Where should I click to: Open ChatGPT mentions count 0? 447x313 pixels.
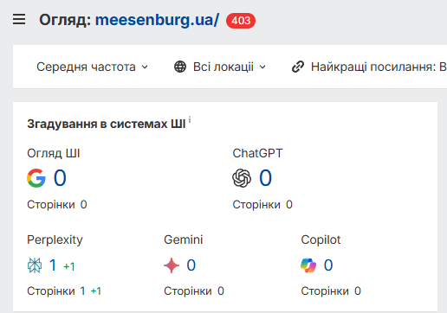(x=265, y=178)
